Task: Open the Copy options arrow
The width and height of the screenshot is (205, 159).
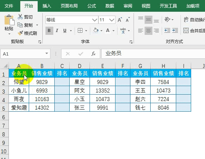Action: tap(37, 25)
